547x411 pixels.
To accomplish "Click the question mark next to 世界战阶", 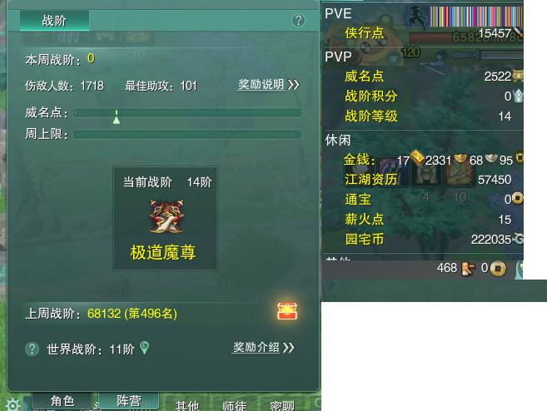I will click(32, 349).
